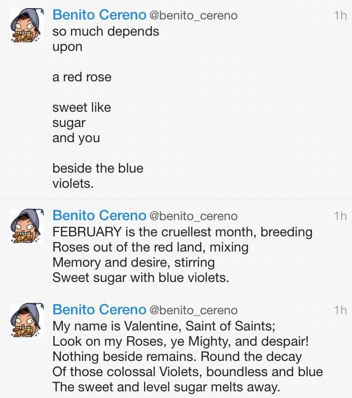Click the 1h timestamp on the 'FEBRUARY' tweet
This screenshot has width=352, height=398.
pyautogui.click(x=340, y=216)
